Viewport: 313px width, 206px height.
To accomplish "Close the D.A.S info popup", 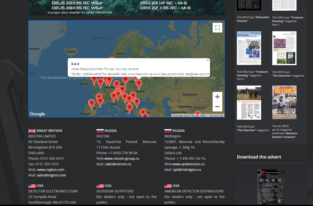I will pyautogui.click(x=208, y=60).
